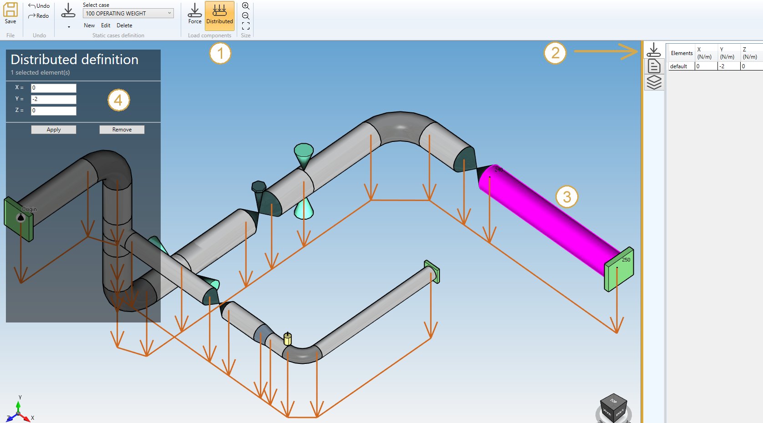Open the Select case dropdown
This screenshot has height=423, width=763.
click(x=128, y=13)
